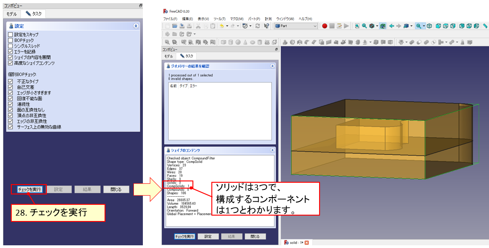Open the パート(P) menu
This screenshot has height=248, width=489.
[254, 19]
